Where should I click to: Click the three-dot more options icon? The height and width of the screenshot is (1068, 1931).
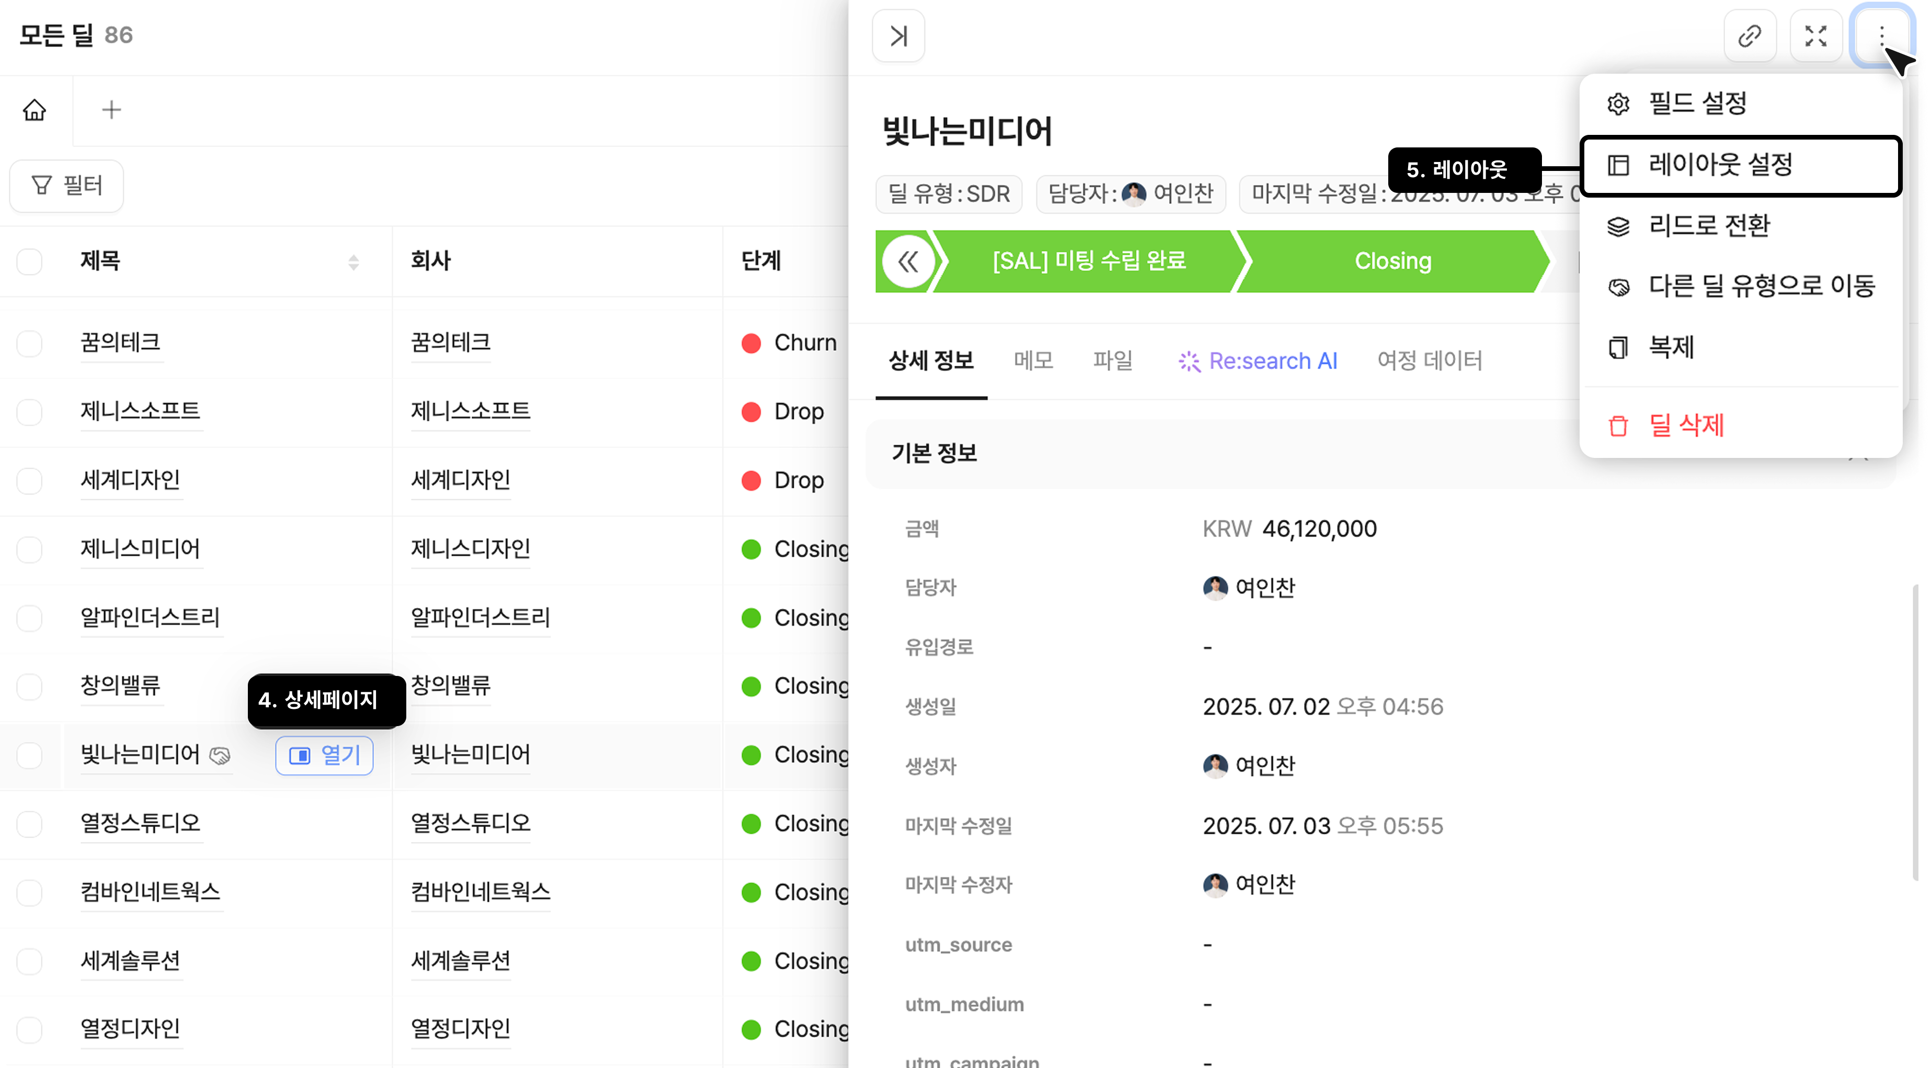(1881, 36)
